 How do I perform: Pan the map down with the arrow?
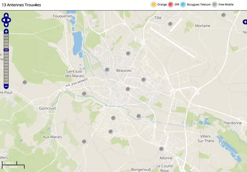[x=6, y=25]
